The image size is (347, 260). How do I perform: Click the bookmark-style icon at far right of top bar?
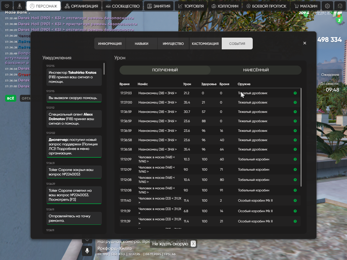click(x=340, y=6)
